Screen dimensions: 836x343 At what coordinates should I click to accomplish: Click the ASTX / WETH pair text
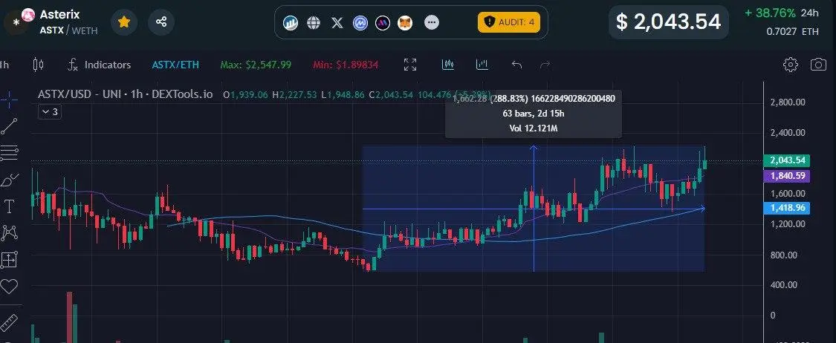(x=69, y=30)
